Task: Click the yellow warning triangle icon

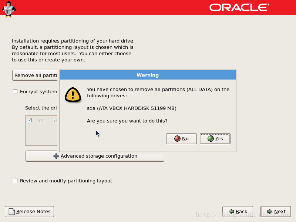Action: pyautogui.click(x=73, y=95)
